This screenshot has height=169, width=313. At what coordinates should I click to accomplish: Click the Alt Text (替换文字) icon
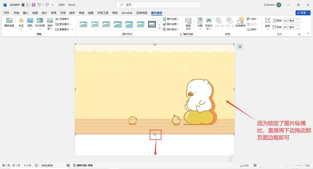point(188,21)
